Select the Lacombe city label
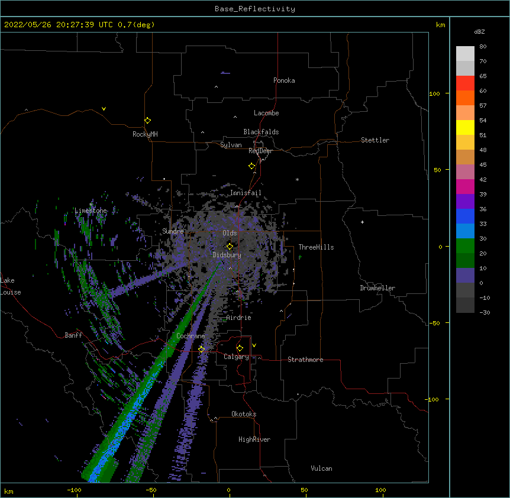Screen dimensions: 510x498 pos(266,113)
